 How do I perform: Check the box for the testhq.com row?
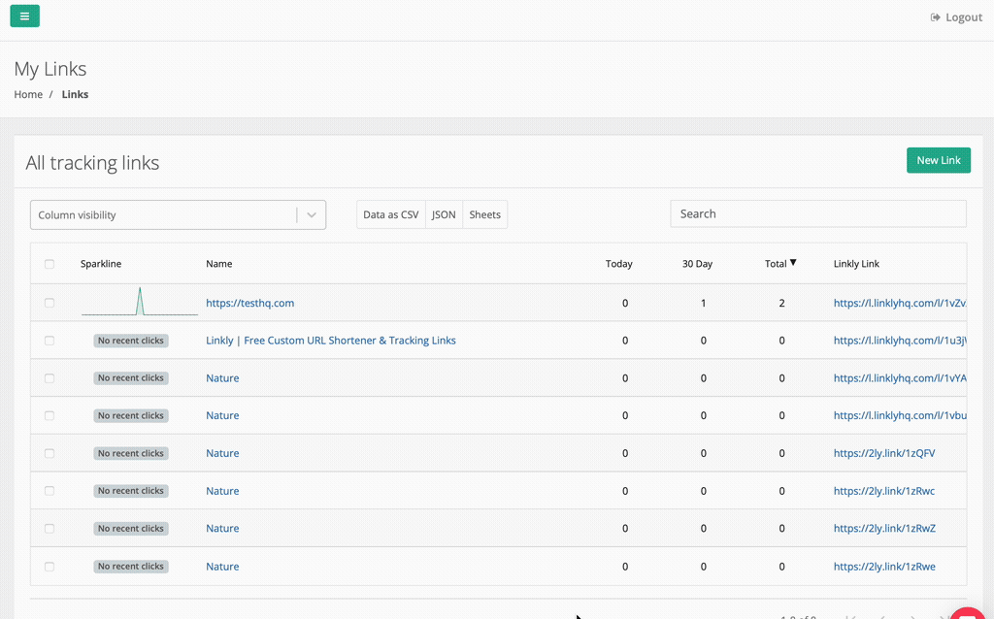click(50, 302)
